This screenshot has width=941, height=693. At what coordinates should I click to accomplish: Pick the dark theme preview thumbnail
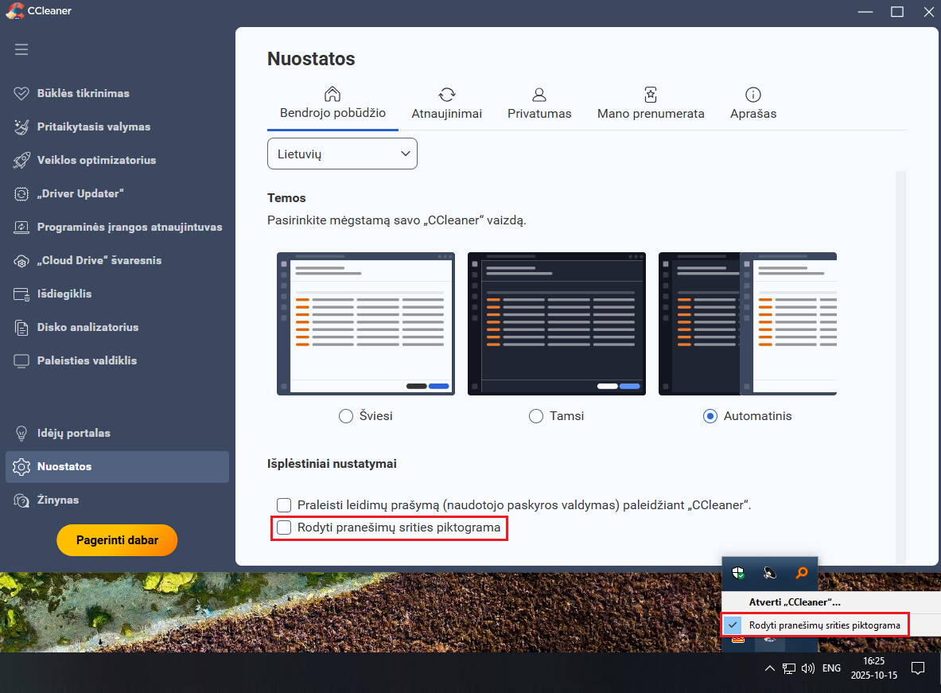(x=556, y=324)
